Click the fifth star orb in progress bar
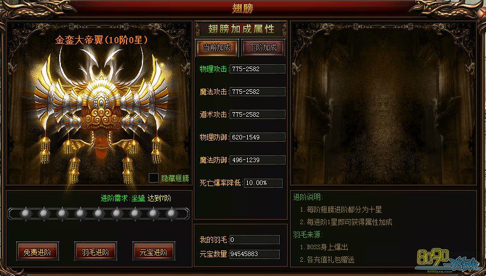 click(99, 213)
